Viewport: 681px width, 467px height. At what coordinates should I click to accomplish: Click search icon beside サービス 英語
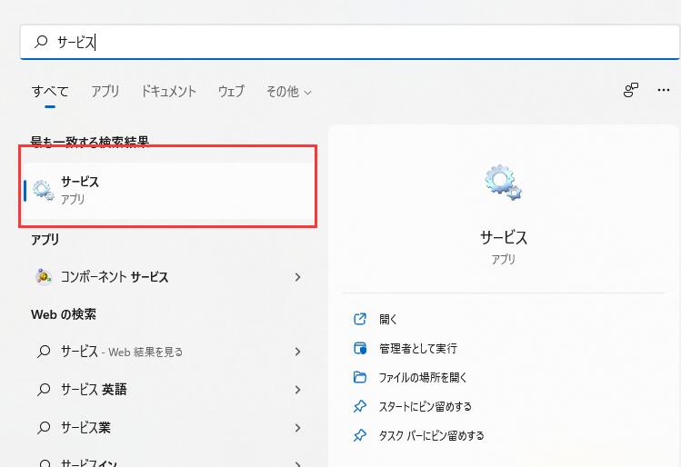point(44,389)
